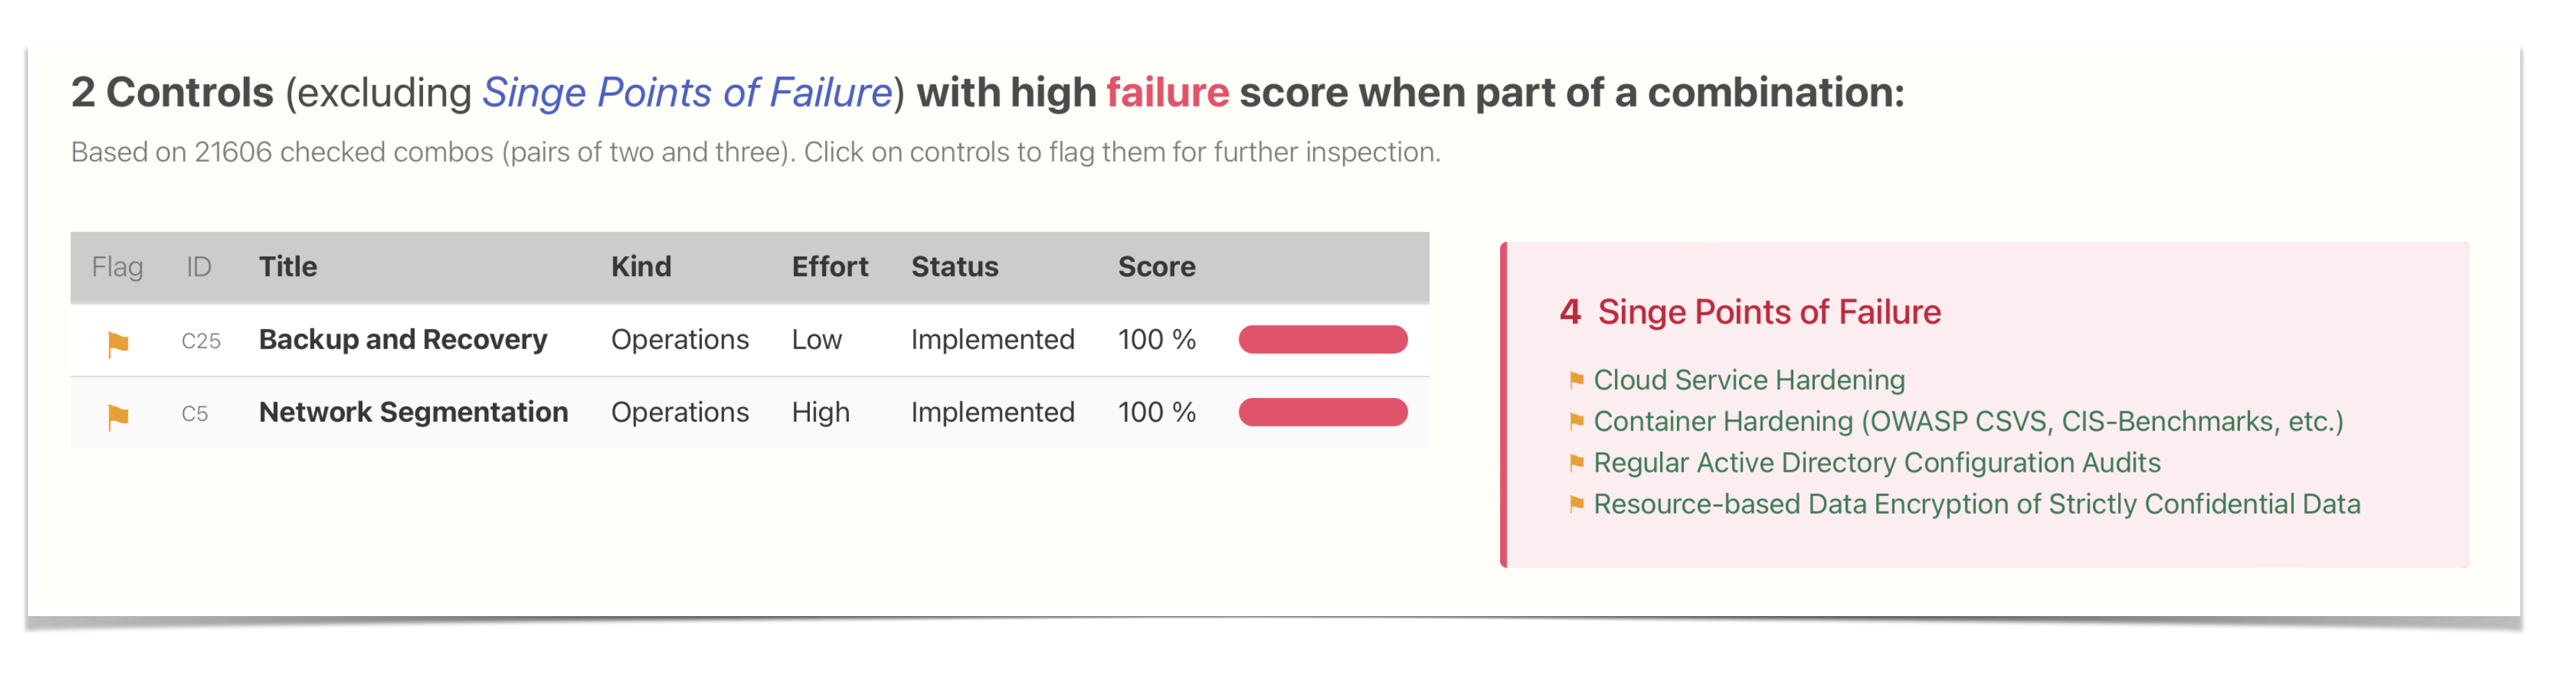This screenshot has height=676, width=2576.
Task: Open Cloud Service Hardening control
Action: [1749, 380]
